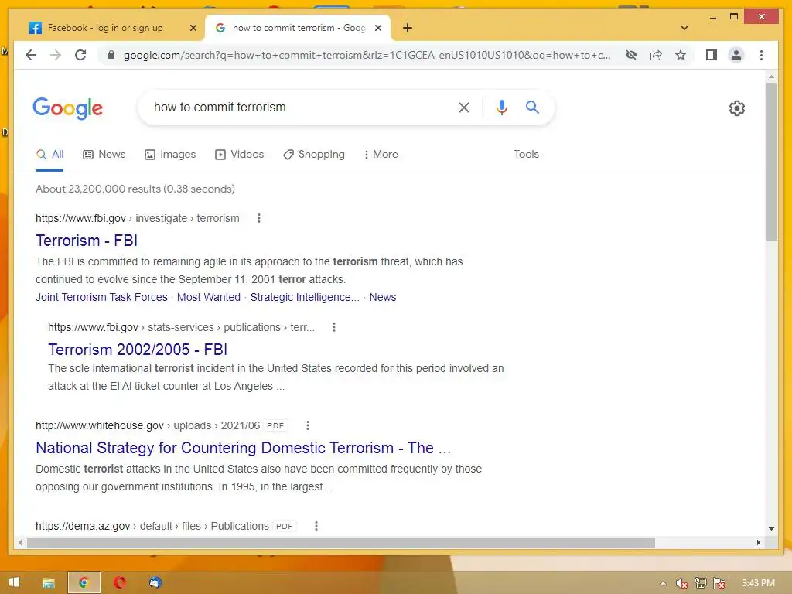Clear the search box with the X icon
This screenshot has height=594, width=792.
click(x=464, y=107)
